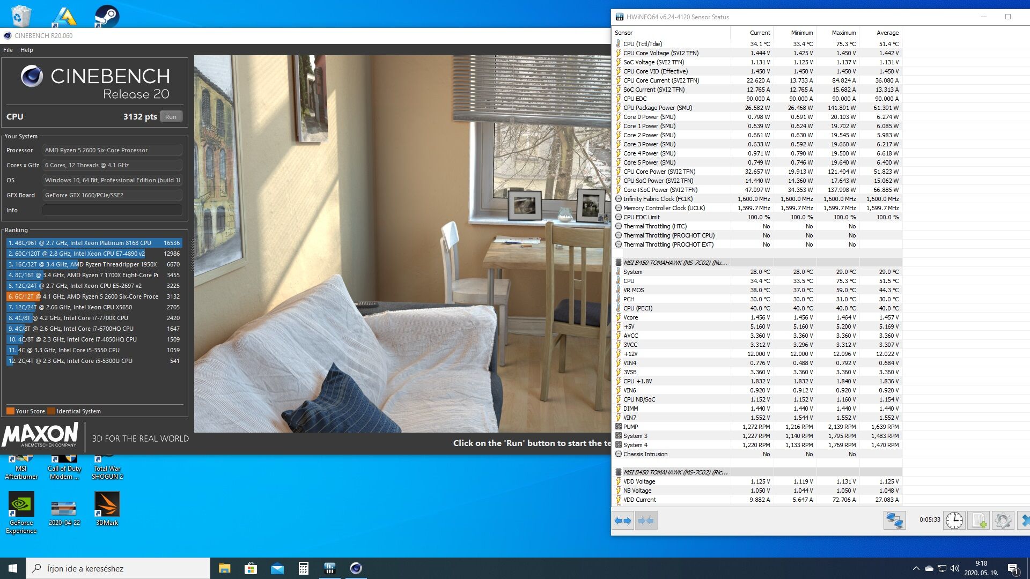Screen dimensions: 1030x579
Task: Select ranking entry Xeon Platinum 8168
Action: coord(94,243)
